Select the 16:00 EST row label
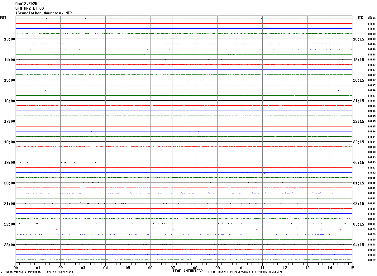 (x=9, y=101)
